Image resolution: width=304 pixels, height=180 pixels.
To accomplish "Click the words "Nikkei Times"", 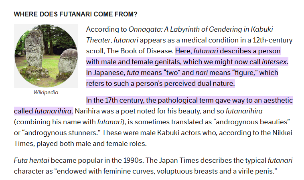I will point(282,133).
